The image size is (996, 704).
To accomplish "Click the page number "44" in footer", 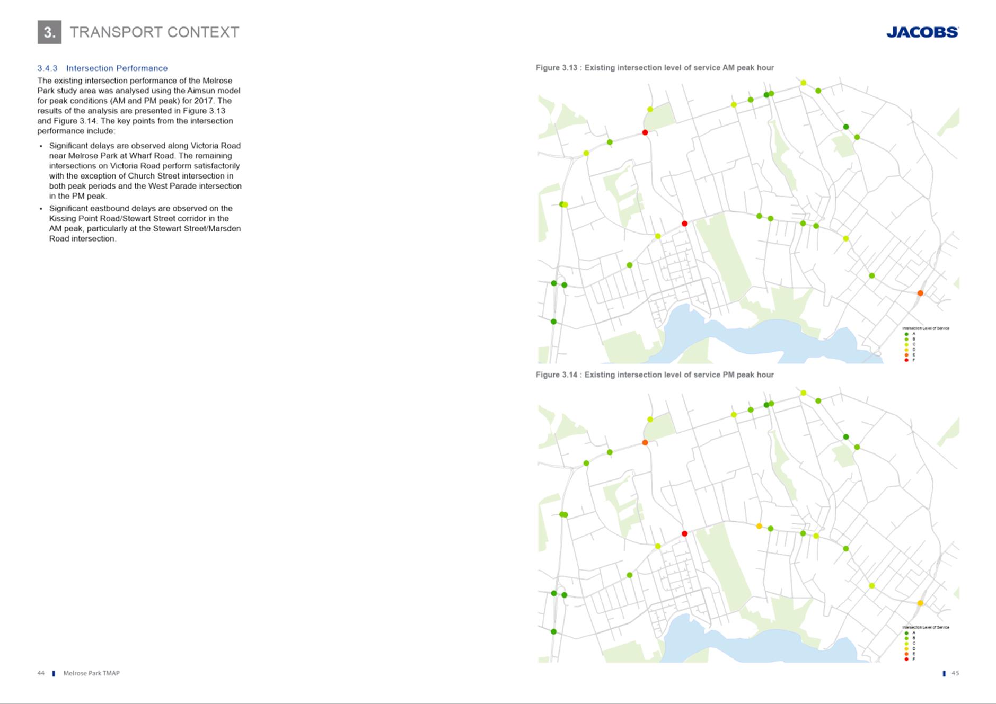I will 41,673.
